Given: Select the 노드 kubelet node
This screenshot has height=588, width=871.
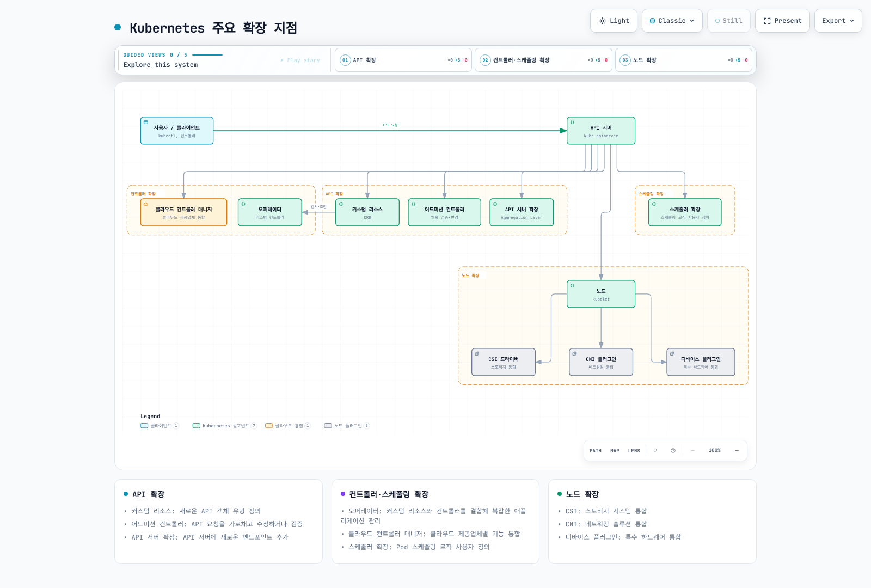Looking at the screenshot, I should click(601, 294).
